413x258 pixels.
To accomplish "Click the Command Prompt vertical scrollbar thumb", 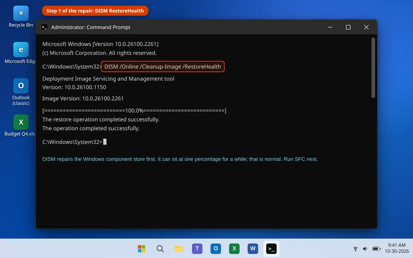I will 373,68.
